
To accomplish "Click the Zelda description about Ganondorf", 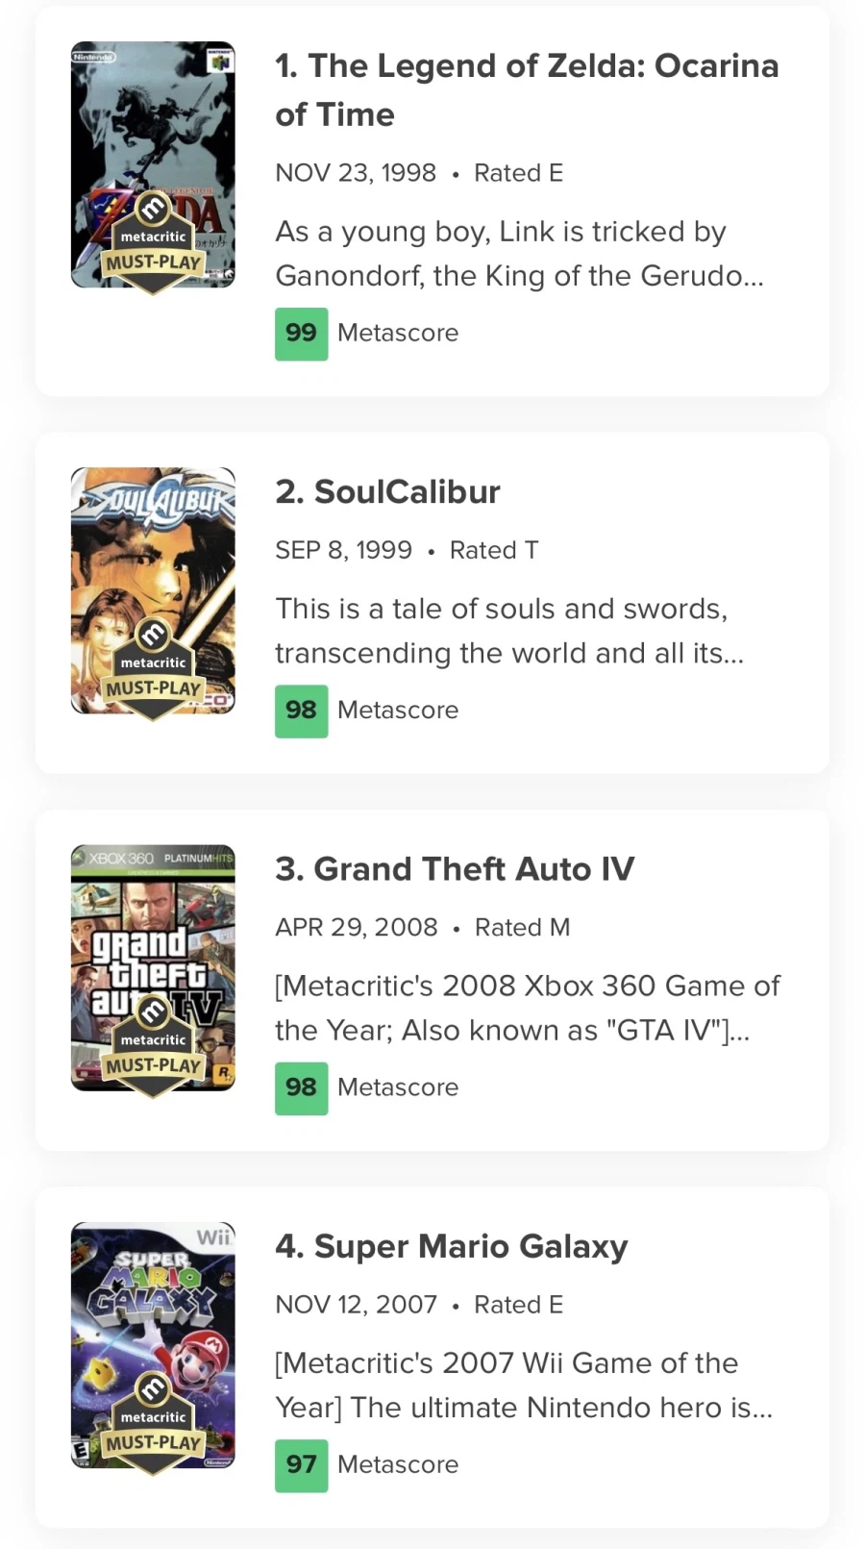I will coord(519,253).
